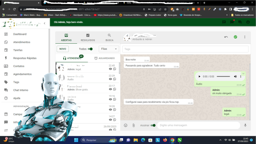
Task: Reload the browser page
Action: coord(15,9)
